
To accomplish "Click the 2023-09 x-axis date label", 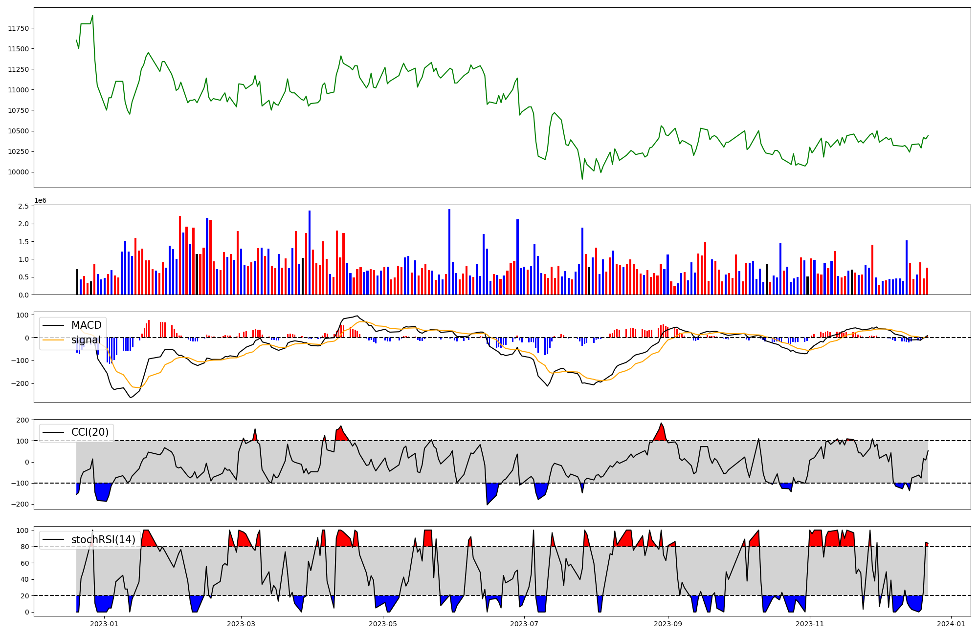I will [668, 624].
